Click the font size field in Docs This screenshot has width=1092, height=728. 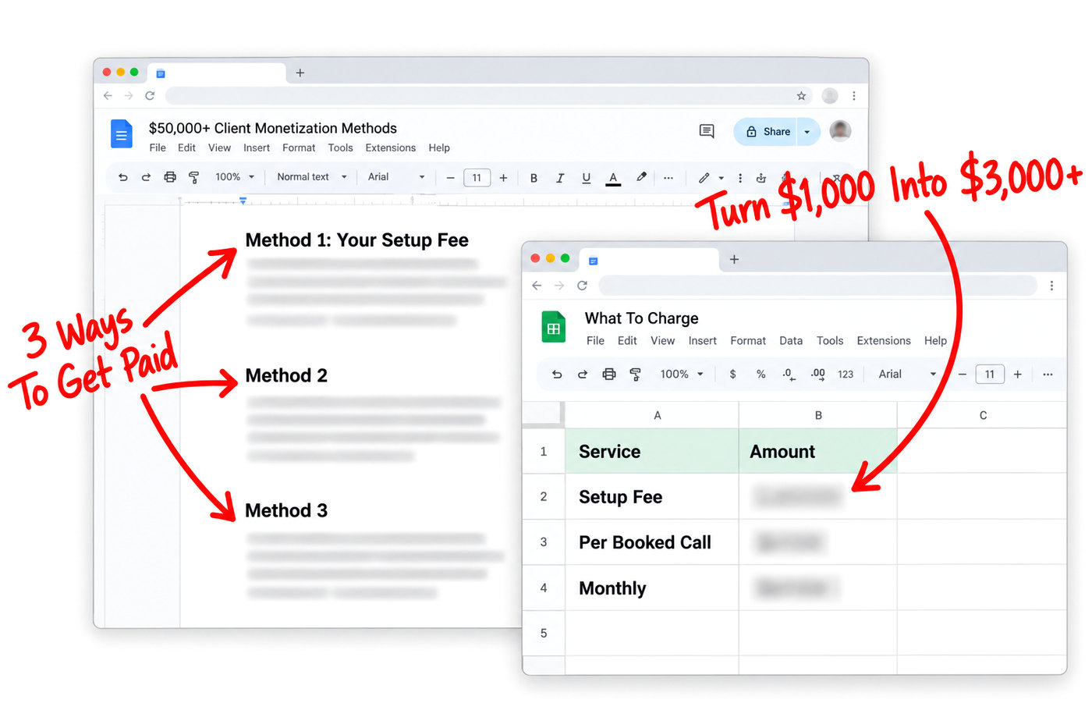[x=477, y=178]
